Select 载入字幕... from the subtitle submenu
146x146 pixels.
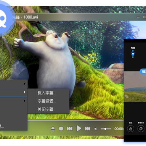(47, 93)
